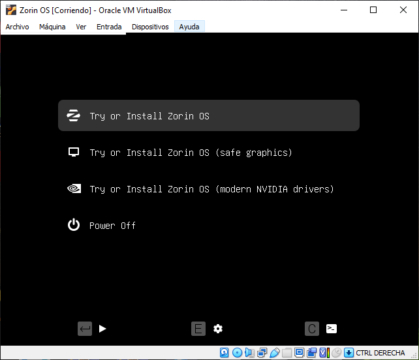
Task: Click the gear edit-entry icon
Action: pos(218,329)
